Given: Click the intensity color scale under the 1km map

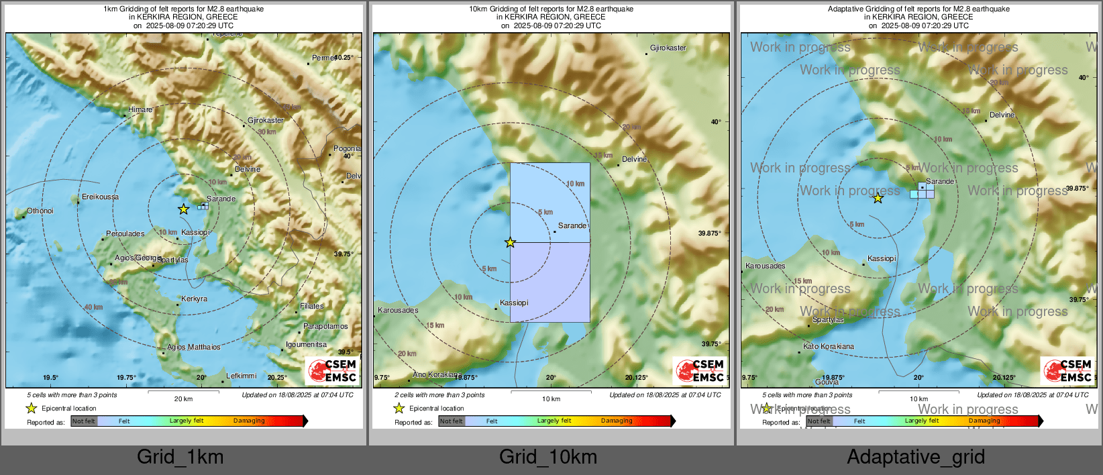Looking at the screenshot, I should [x=189, y=421].
